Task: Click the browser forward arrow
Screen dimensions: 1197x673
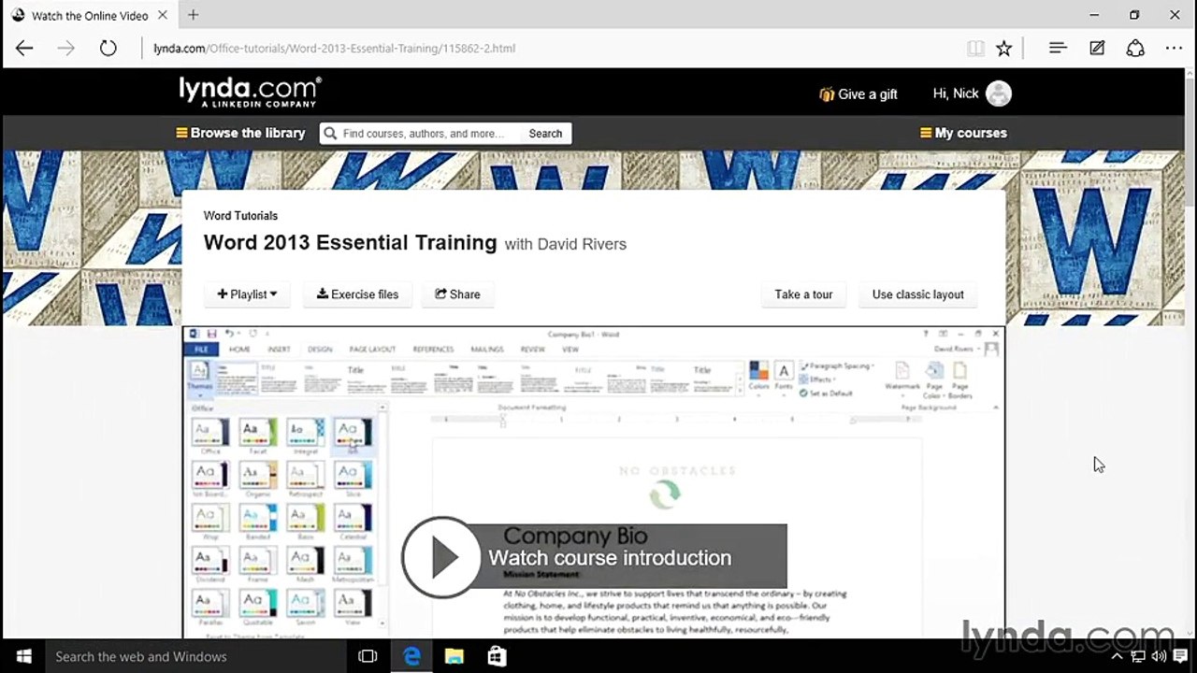Action: tap(65, 49)
